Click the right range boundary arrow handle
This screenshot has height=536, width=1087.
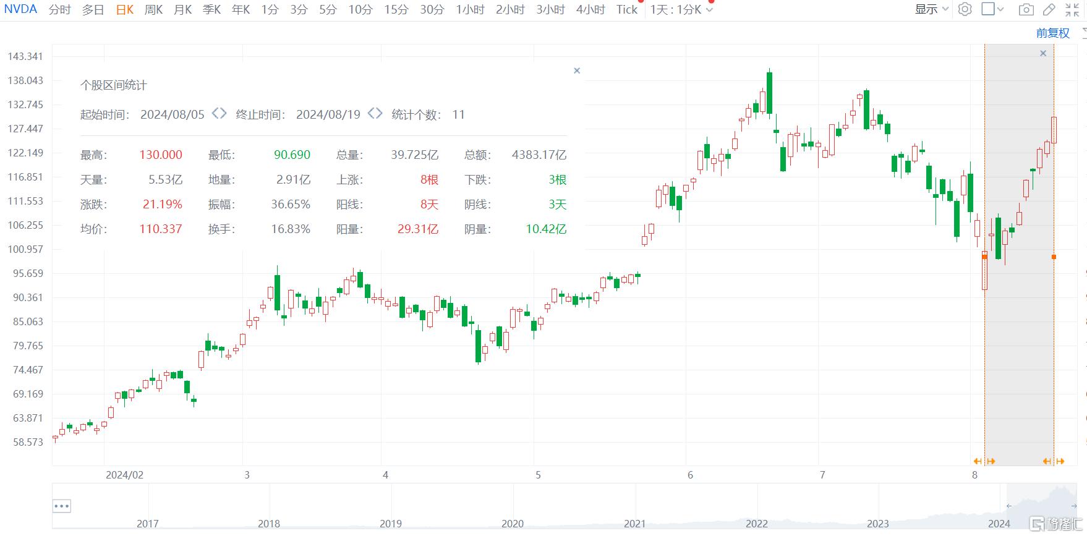1054,461
